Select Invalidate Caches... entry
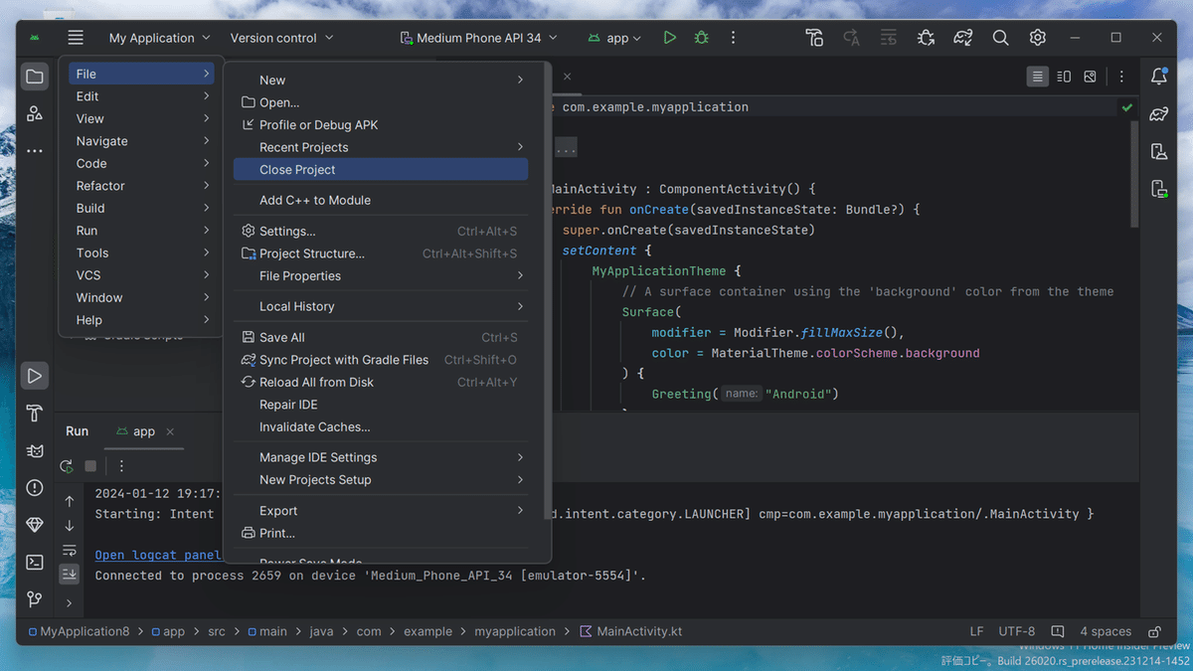The width and height of the screenshot is (1193, 671). (381, 427)
